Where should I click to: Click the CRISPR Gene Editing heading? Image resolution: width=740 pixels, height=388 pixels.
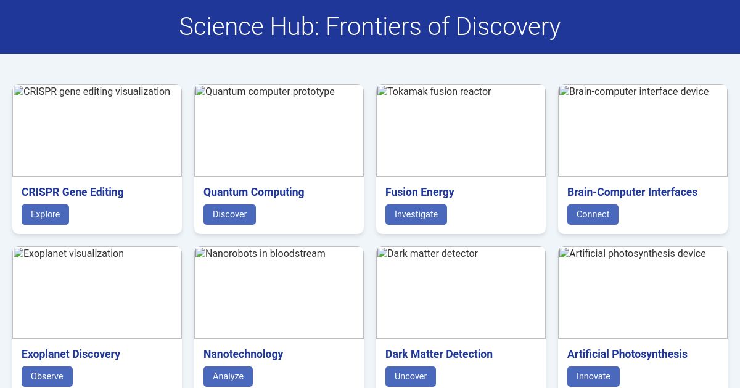72,192
